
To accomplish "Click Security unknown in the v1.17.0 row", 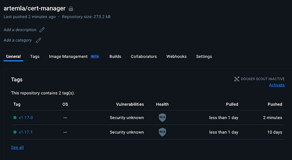I will [127, 117].
